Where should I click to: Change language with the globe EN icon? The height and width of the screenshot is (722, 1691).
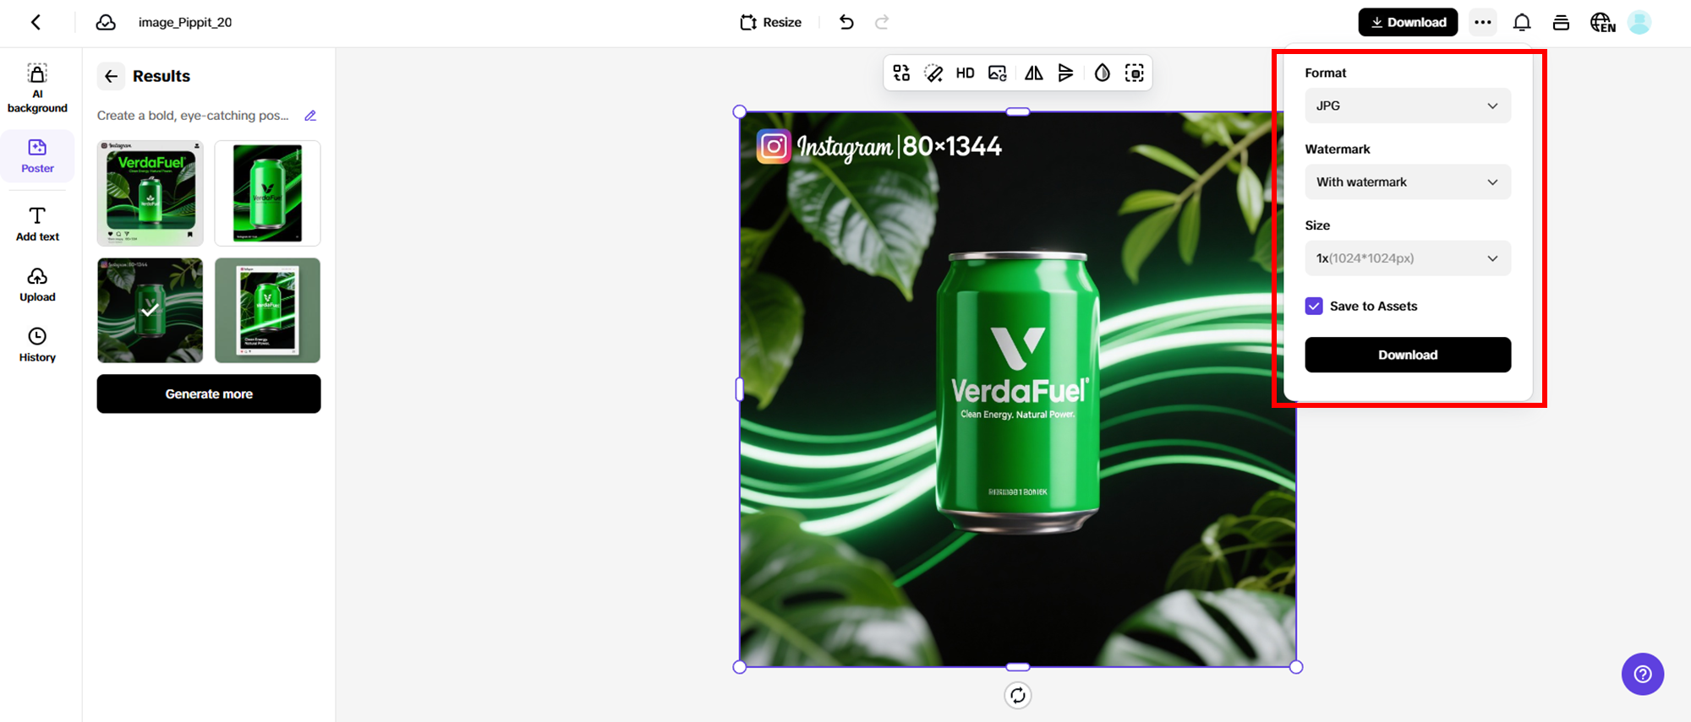(x=1602, y=23)
